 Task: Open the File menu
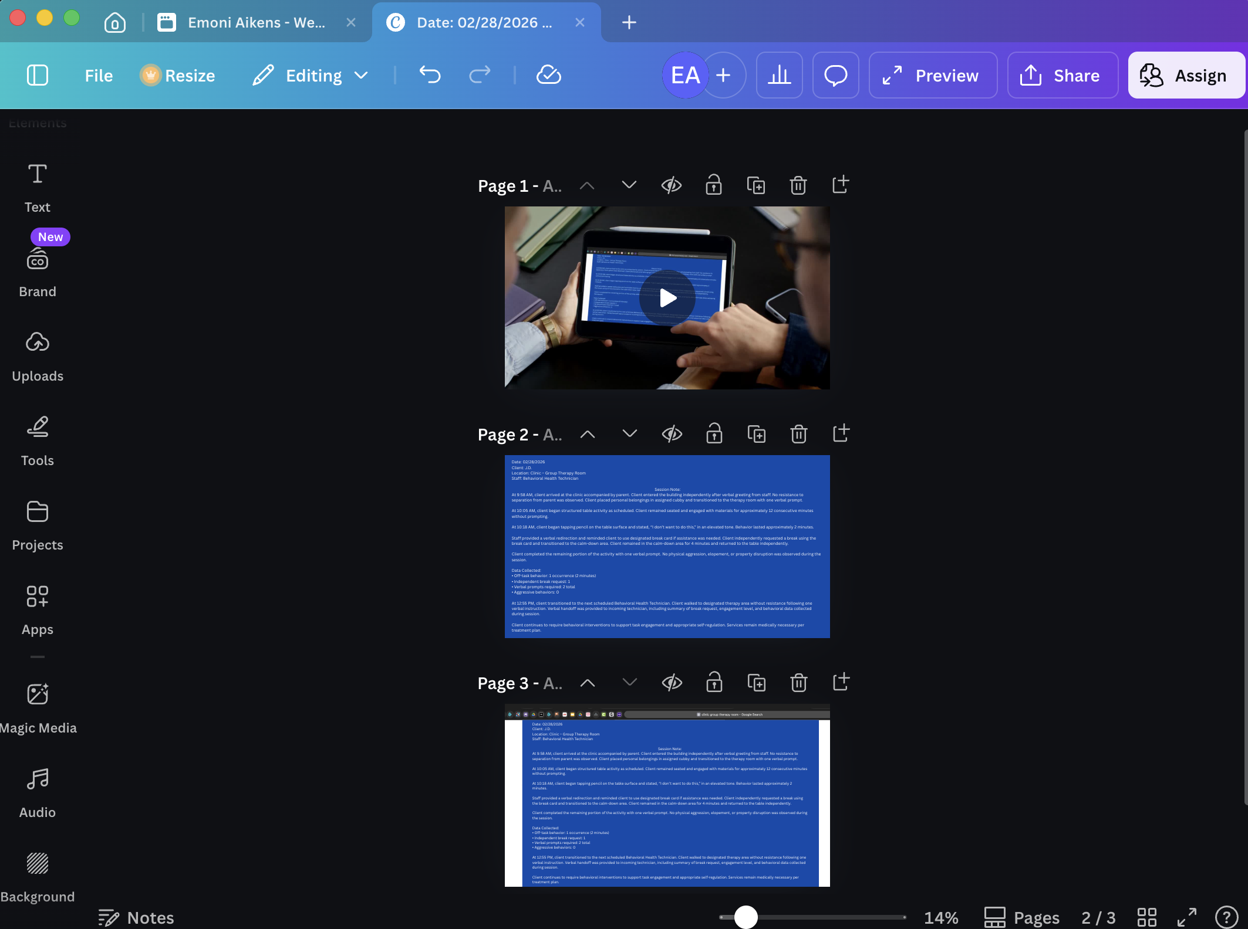(99, 75)
